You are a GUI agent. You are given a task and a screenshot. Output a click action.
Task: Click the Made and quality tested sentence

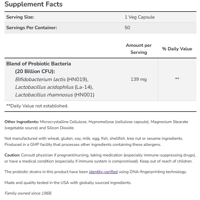[x=68, y=183]
